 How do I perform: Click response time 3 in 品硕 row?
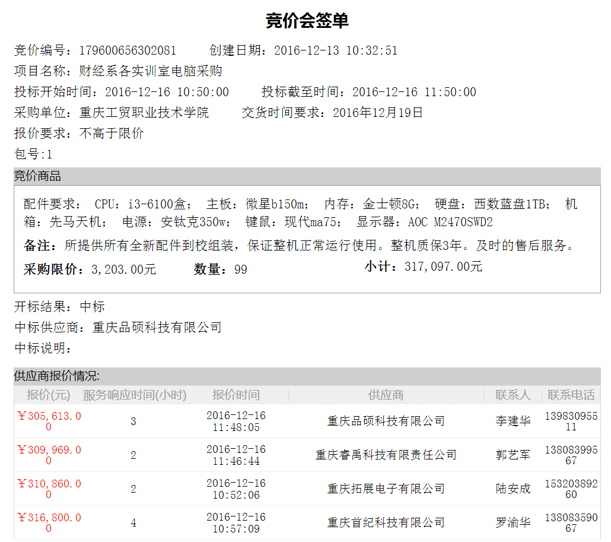[133, 421]
